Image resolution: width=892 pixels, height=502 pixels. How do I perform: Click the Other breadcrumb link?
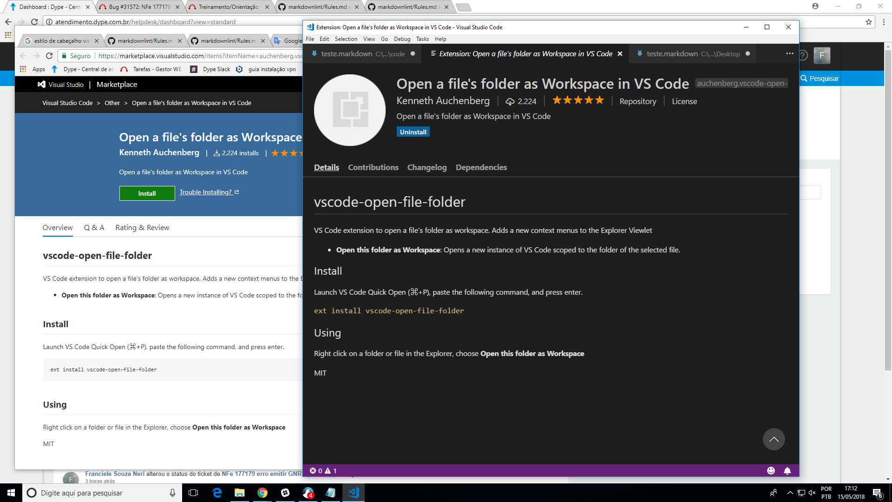[112, 103]
